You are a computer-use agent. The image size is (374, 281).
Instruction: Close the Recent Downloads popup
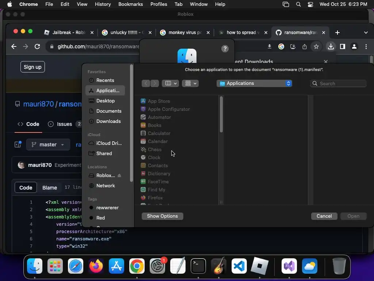click(325, 61)
